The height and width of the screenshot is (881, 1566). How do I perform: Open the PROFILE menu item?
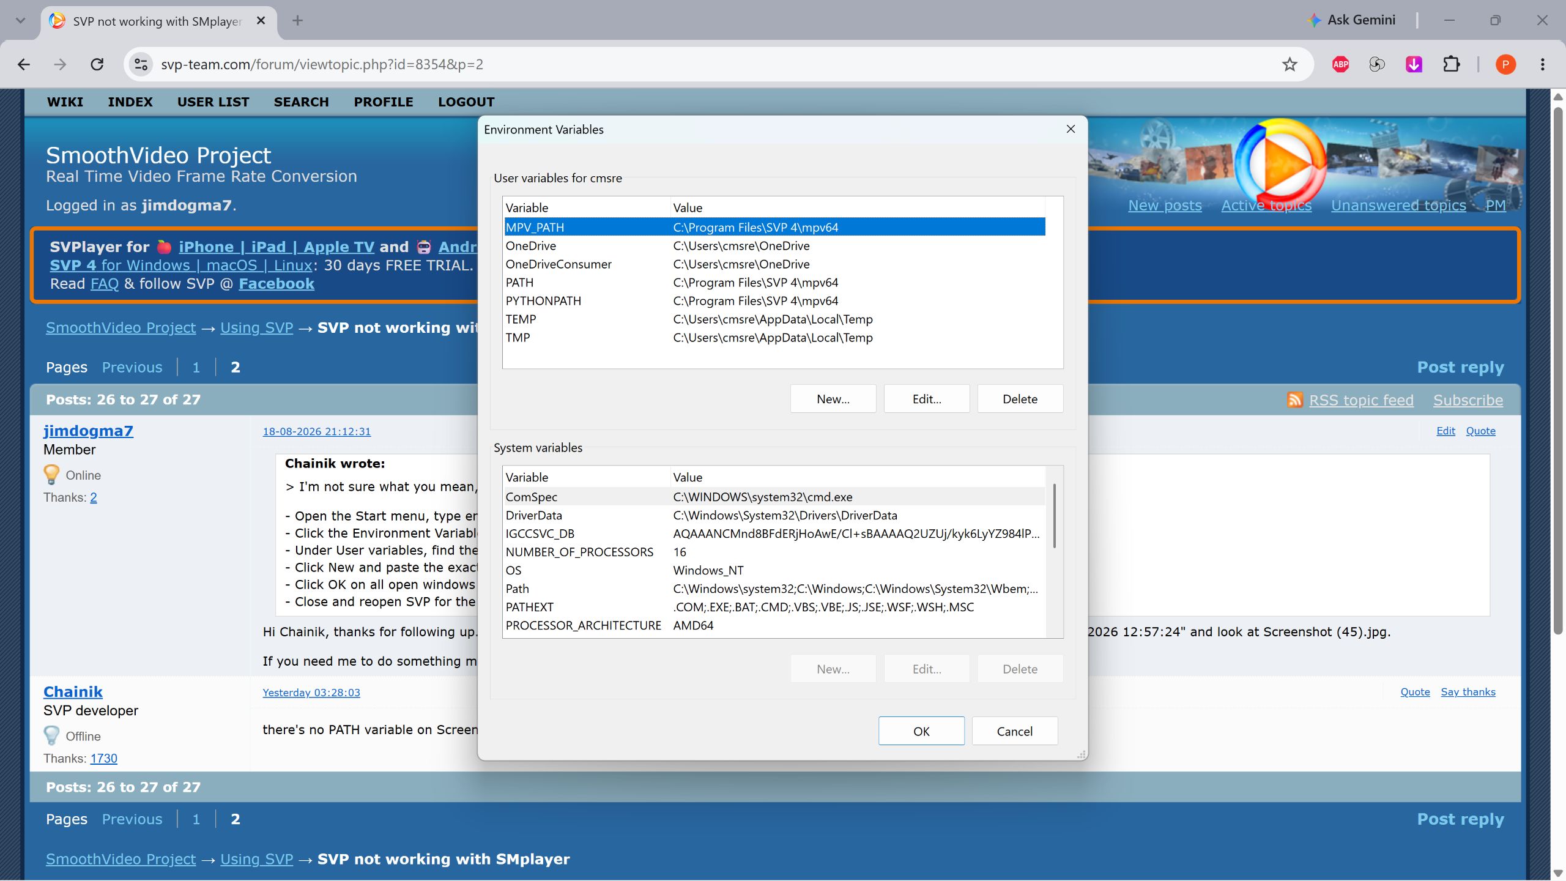pyautogui.click(x=383, y=102)
